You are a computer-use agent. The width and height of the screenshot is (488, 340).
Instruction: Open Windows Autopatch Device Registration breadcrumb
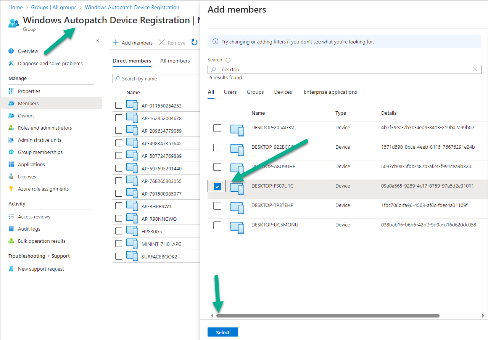coord(132,7)
